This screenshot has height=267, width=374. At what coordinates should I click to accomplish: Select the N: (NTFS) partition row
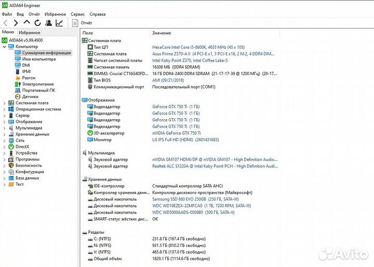180,245
